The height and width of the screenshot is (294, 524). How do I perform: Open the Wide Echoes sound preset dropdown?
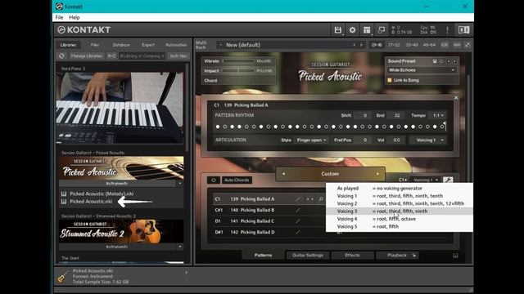point(422,70)
